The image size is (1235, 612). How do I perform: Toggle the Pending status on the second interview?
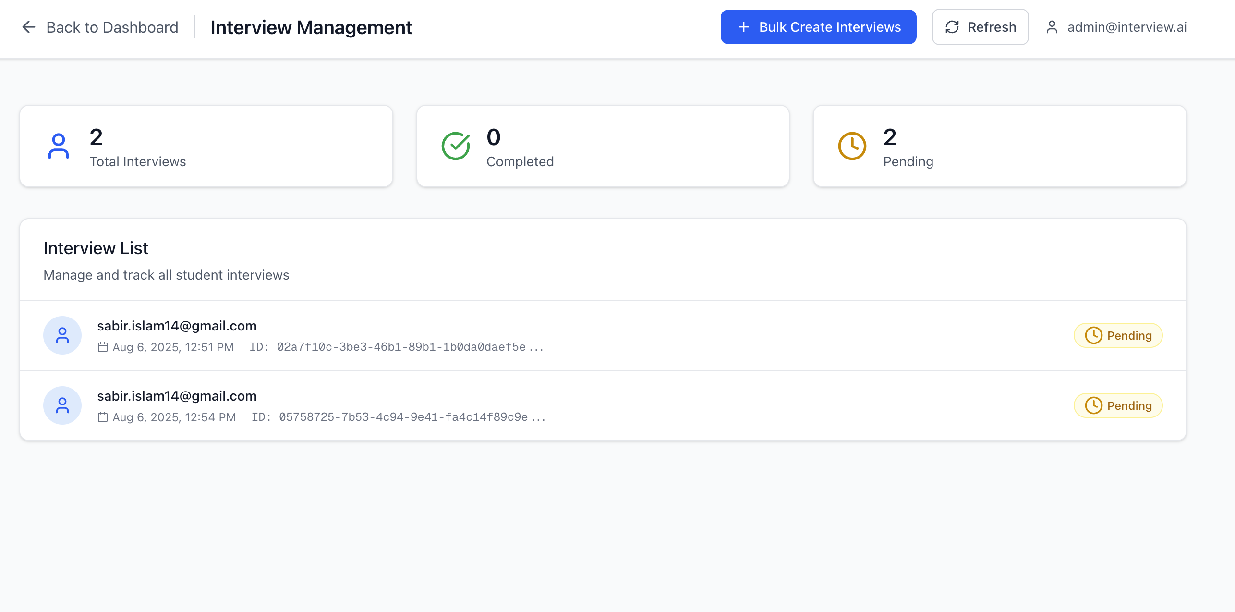[x=1118, y=405]
